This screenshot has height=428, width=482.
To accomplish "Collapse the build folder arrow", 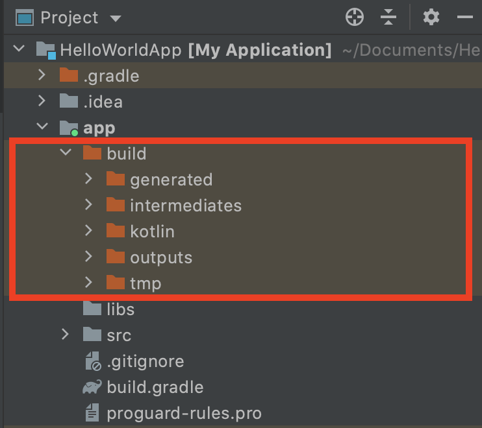I will (66, 152).
